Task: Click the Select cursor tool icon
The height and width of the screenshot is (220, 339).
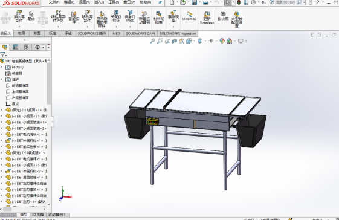Action: [227, 2]
